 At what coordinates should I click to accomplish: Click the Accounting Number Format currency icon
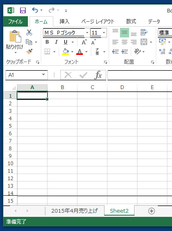coord(162,42)
